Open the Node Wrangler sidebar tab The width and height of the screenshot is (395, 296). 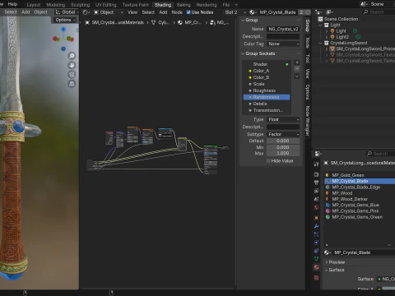coord(308,121)
